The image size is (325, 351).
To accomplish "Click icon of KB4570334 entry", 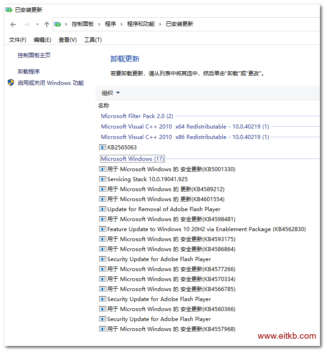I will [103, 279].
